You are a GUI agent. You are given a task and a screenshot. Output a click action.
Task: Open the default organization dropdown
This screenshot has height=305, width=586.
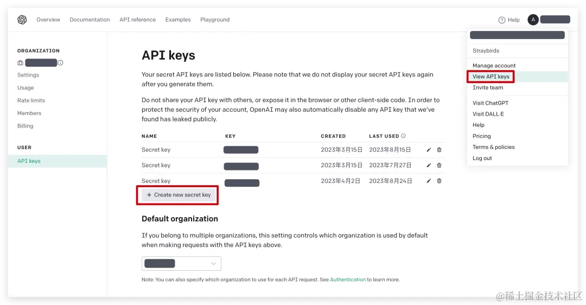pyautogui.click(x=181, y=264)
